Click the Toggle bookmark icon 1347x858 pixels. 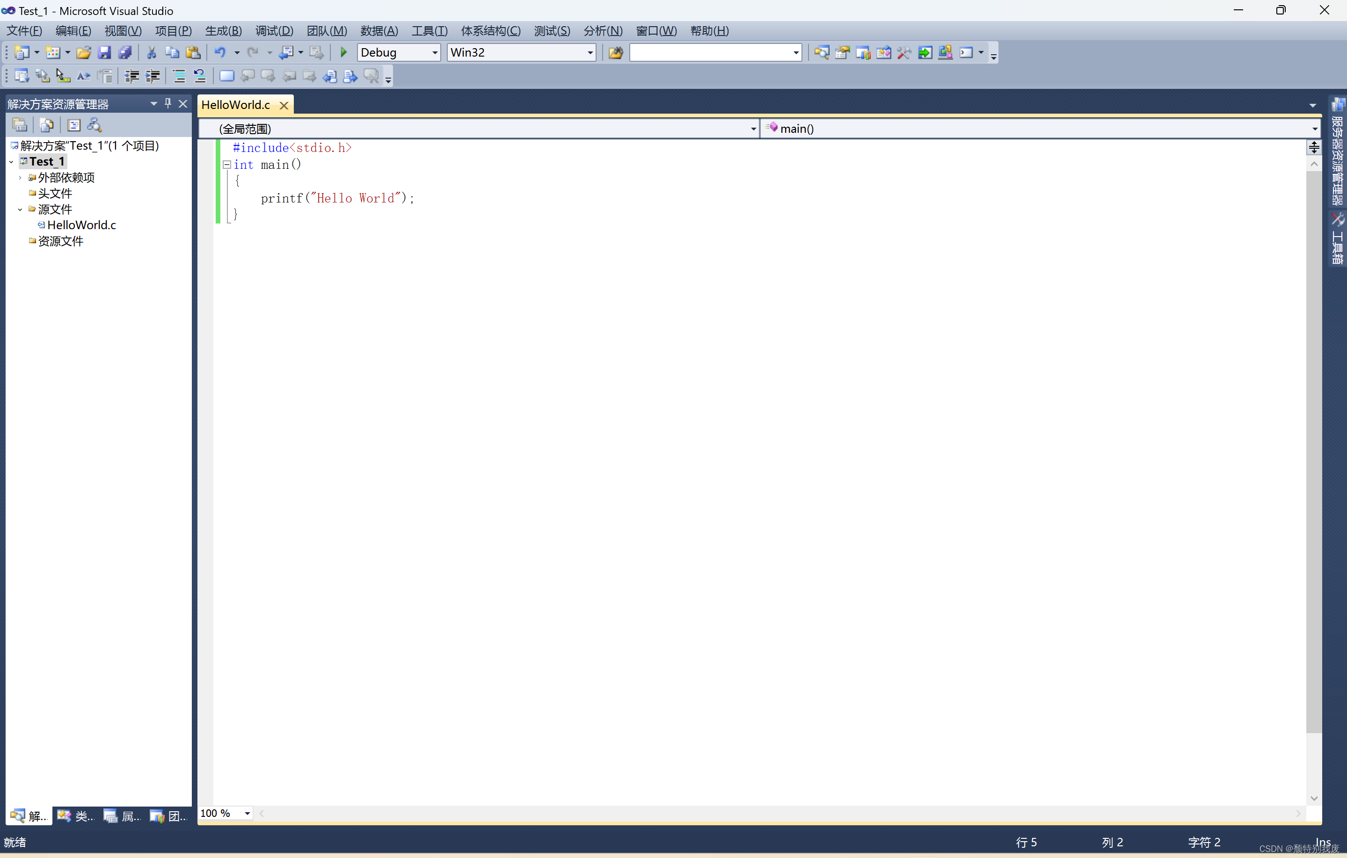pos(226,76)
